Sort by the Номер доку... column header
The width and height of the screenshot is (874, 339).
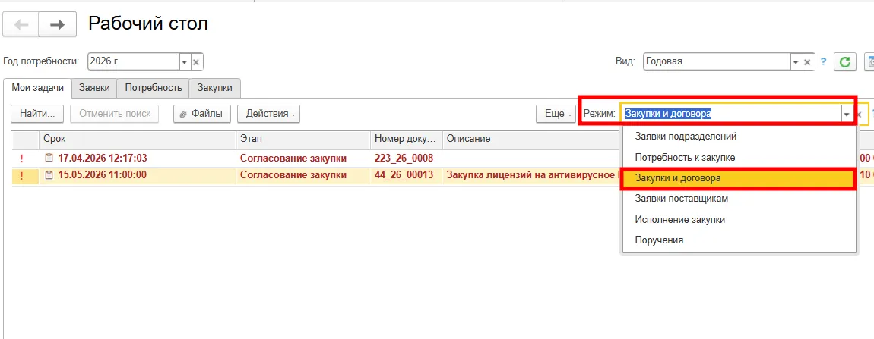(x=407, y=139)
